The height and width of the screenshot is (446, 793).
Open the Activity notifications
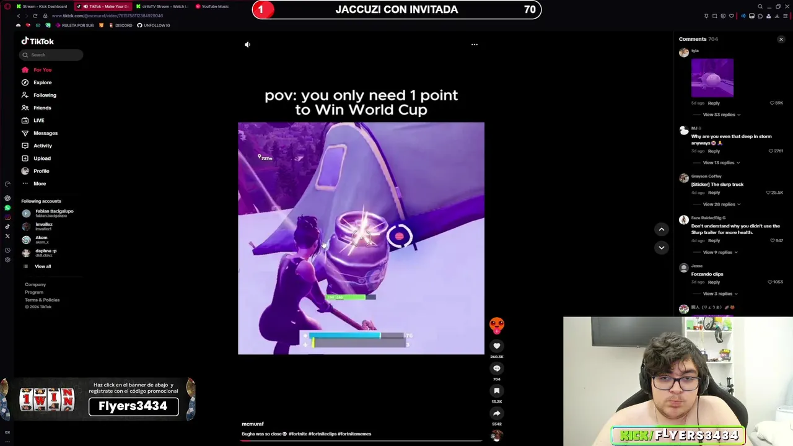(x=43, y=146)
